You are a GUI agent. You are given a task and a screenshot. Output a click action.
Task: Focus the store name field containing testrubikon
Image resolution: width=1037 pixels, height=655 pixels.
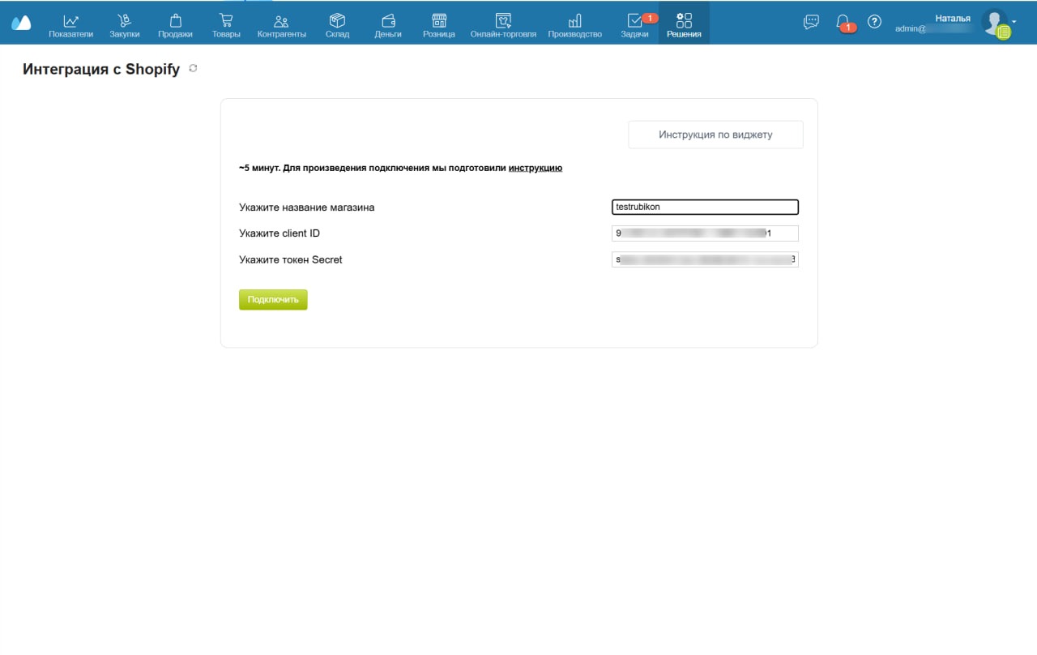[x=705, y=207]
